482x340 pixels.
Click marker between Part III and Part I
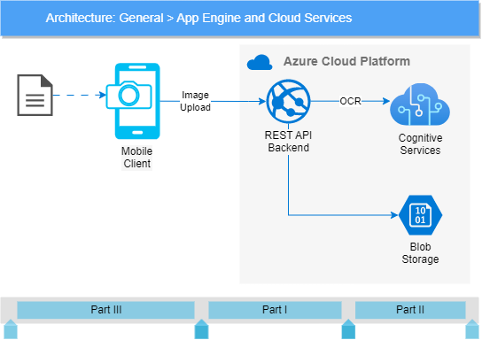pyautogui.click(x=202, y=329)
